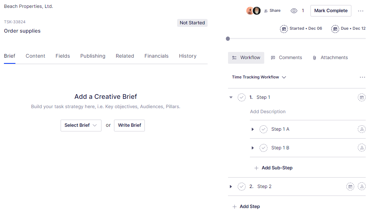Viewport: 370px width, 212px height.
Task: Click the timeline progress slider handle
Action: (x=228, y=39)
